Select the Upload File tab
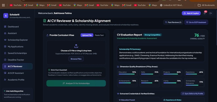Viewport: 217px width, 102px height. [87, 35]
